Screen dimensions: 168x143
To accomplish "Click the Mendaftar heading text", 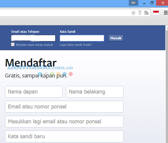I will (x=31, y=63).
